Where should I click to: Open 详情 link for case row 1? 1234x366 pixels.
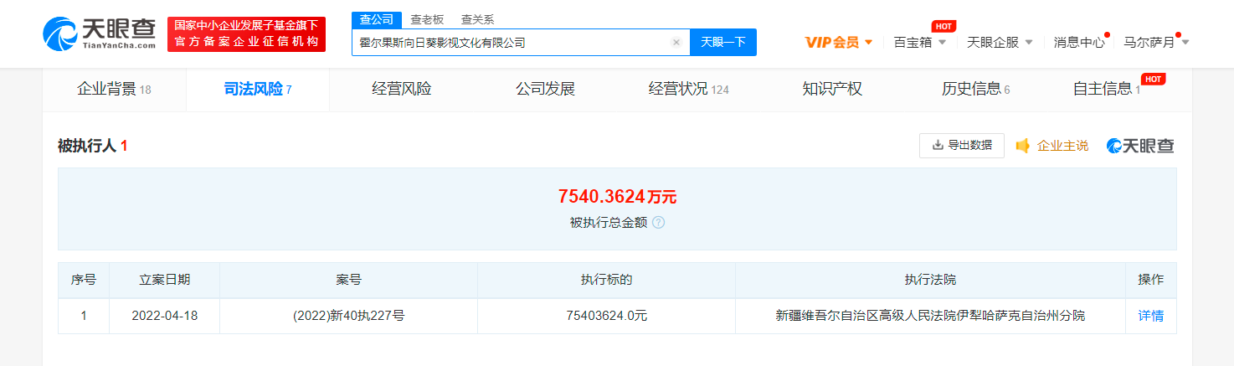click(1150, 316)
